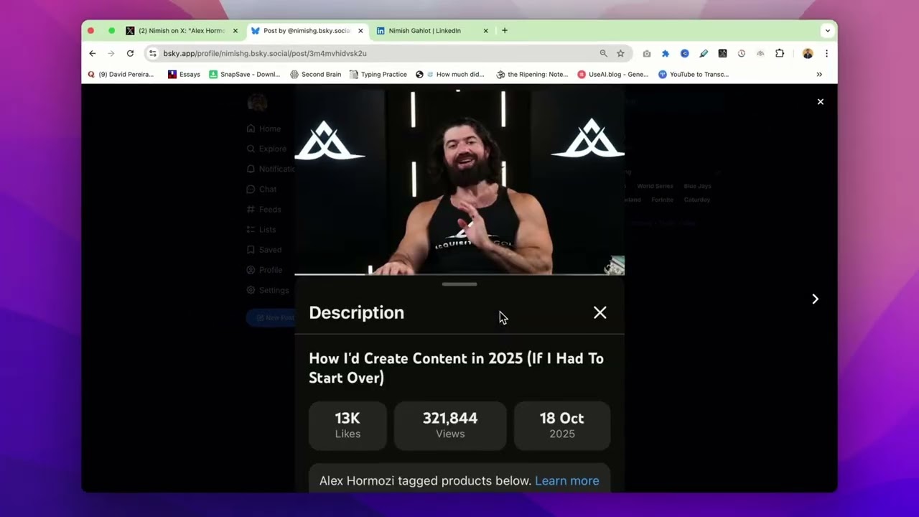The height and width of the screenshot is (517, 919).
Task: Show hidden bookmarks via double chevron
Action: (819, 74)
